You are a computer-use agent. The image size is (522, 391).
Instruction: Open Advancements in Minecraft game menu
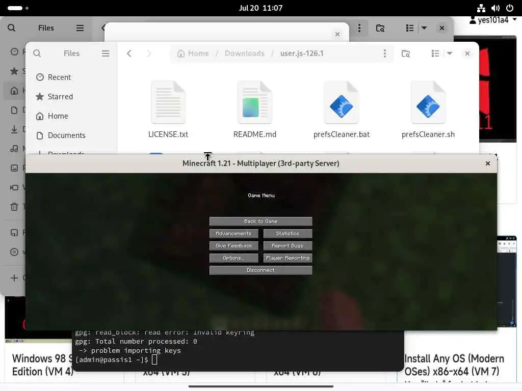[233, 234]
